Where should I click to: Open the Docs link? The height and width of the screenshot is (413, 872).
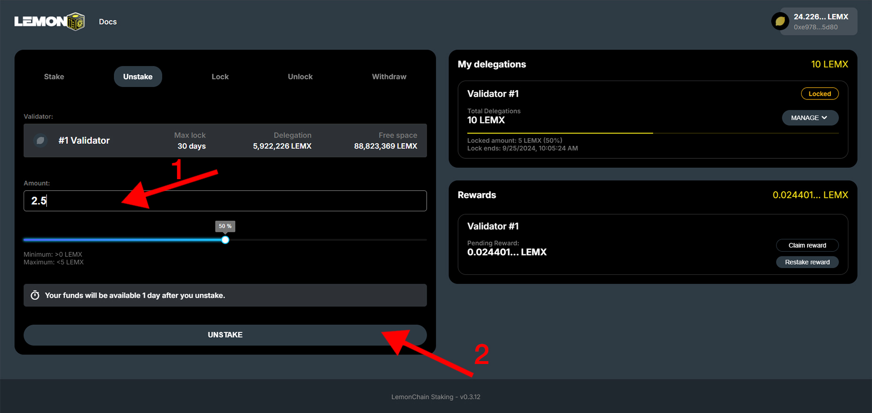(x=108, y=22)
